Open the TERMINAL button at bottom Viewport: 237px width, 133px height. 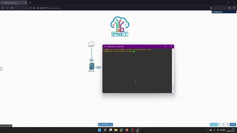pyautogui.click(x=105, y=125)
